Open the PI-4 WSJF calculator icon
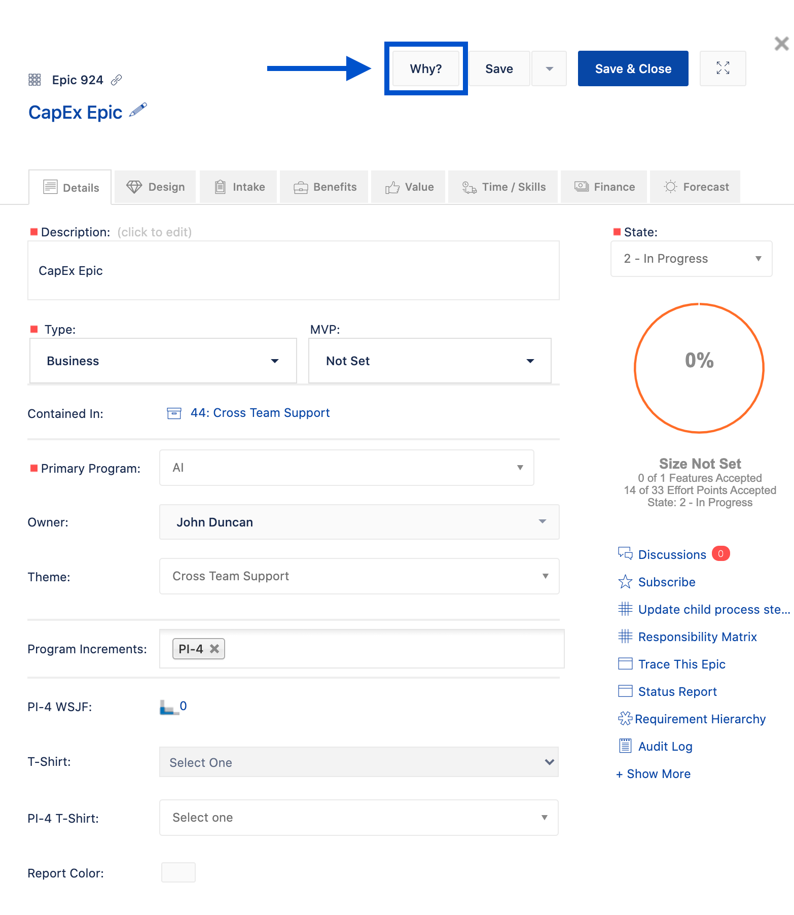 coord(168,707)
